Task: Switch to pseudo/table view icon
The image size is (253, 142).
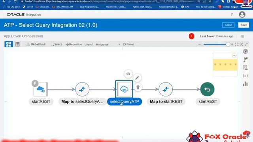Action: coord(17,44)
